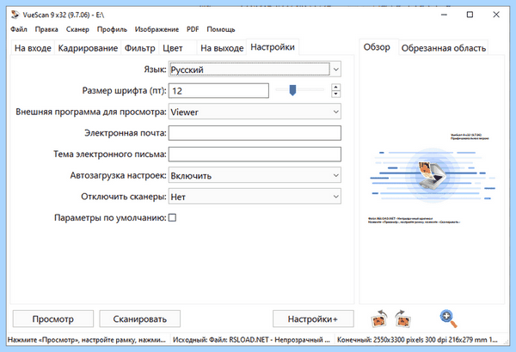Click the VueScan app icon in title bar

point(15,15)
